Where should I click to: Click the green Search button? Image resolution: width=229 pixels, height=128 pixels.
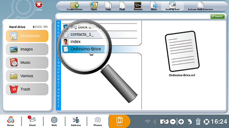[x=217, y=16]
